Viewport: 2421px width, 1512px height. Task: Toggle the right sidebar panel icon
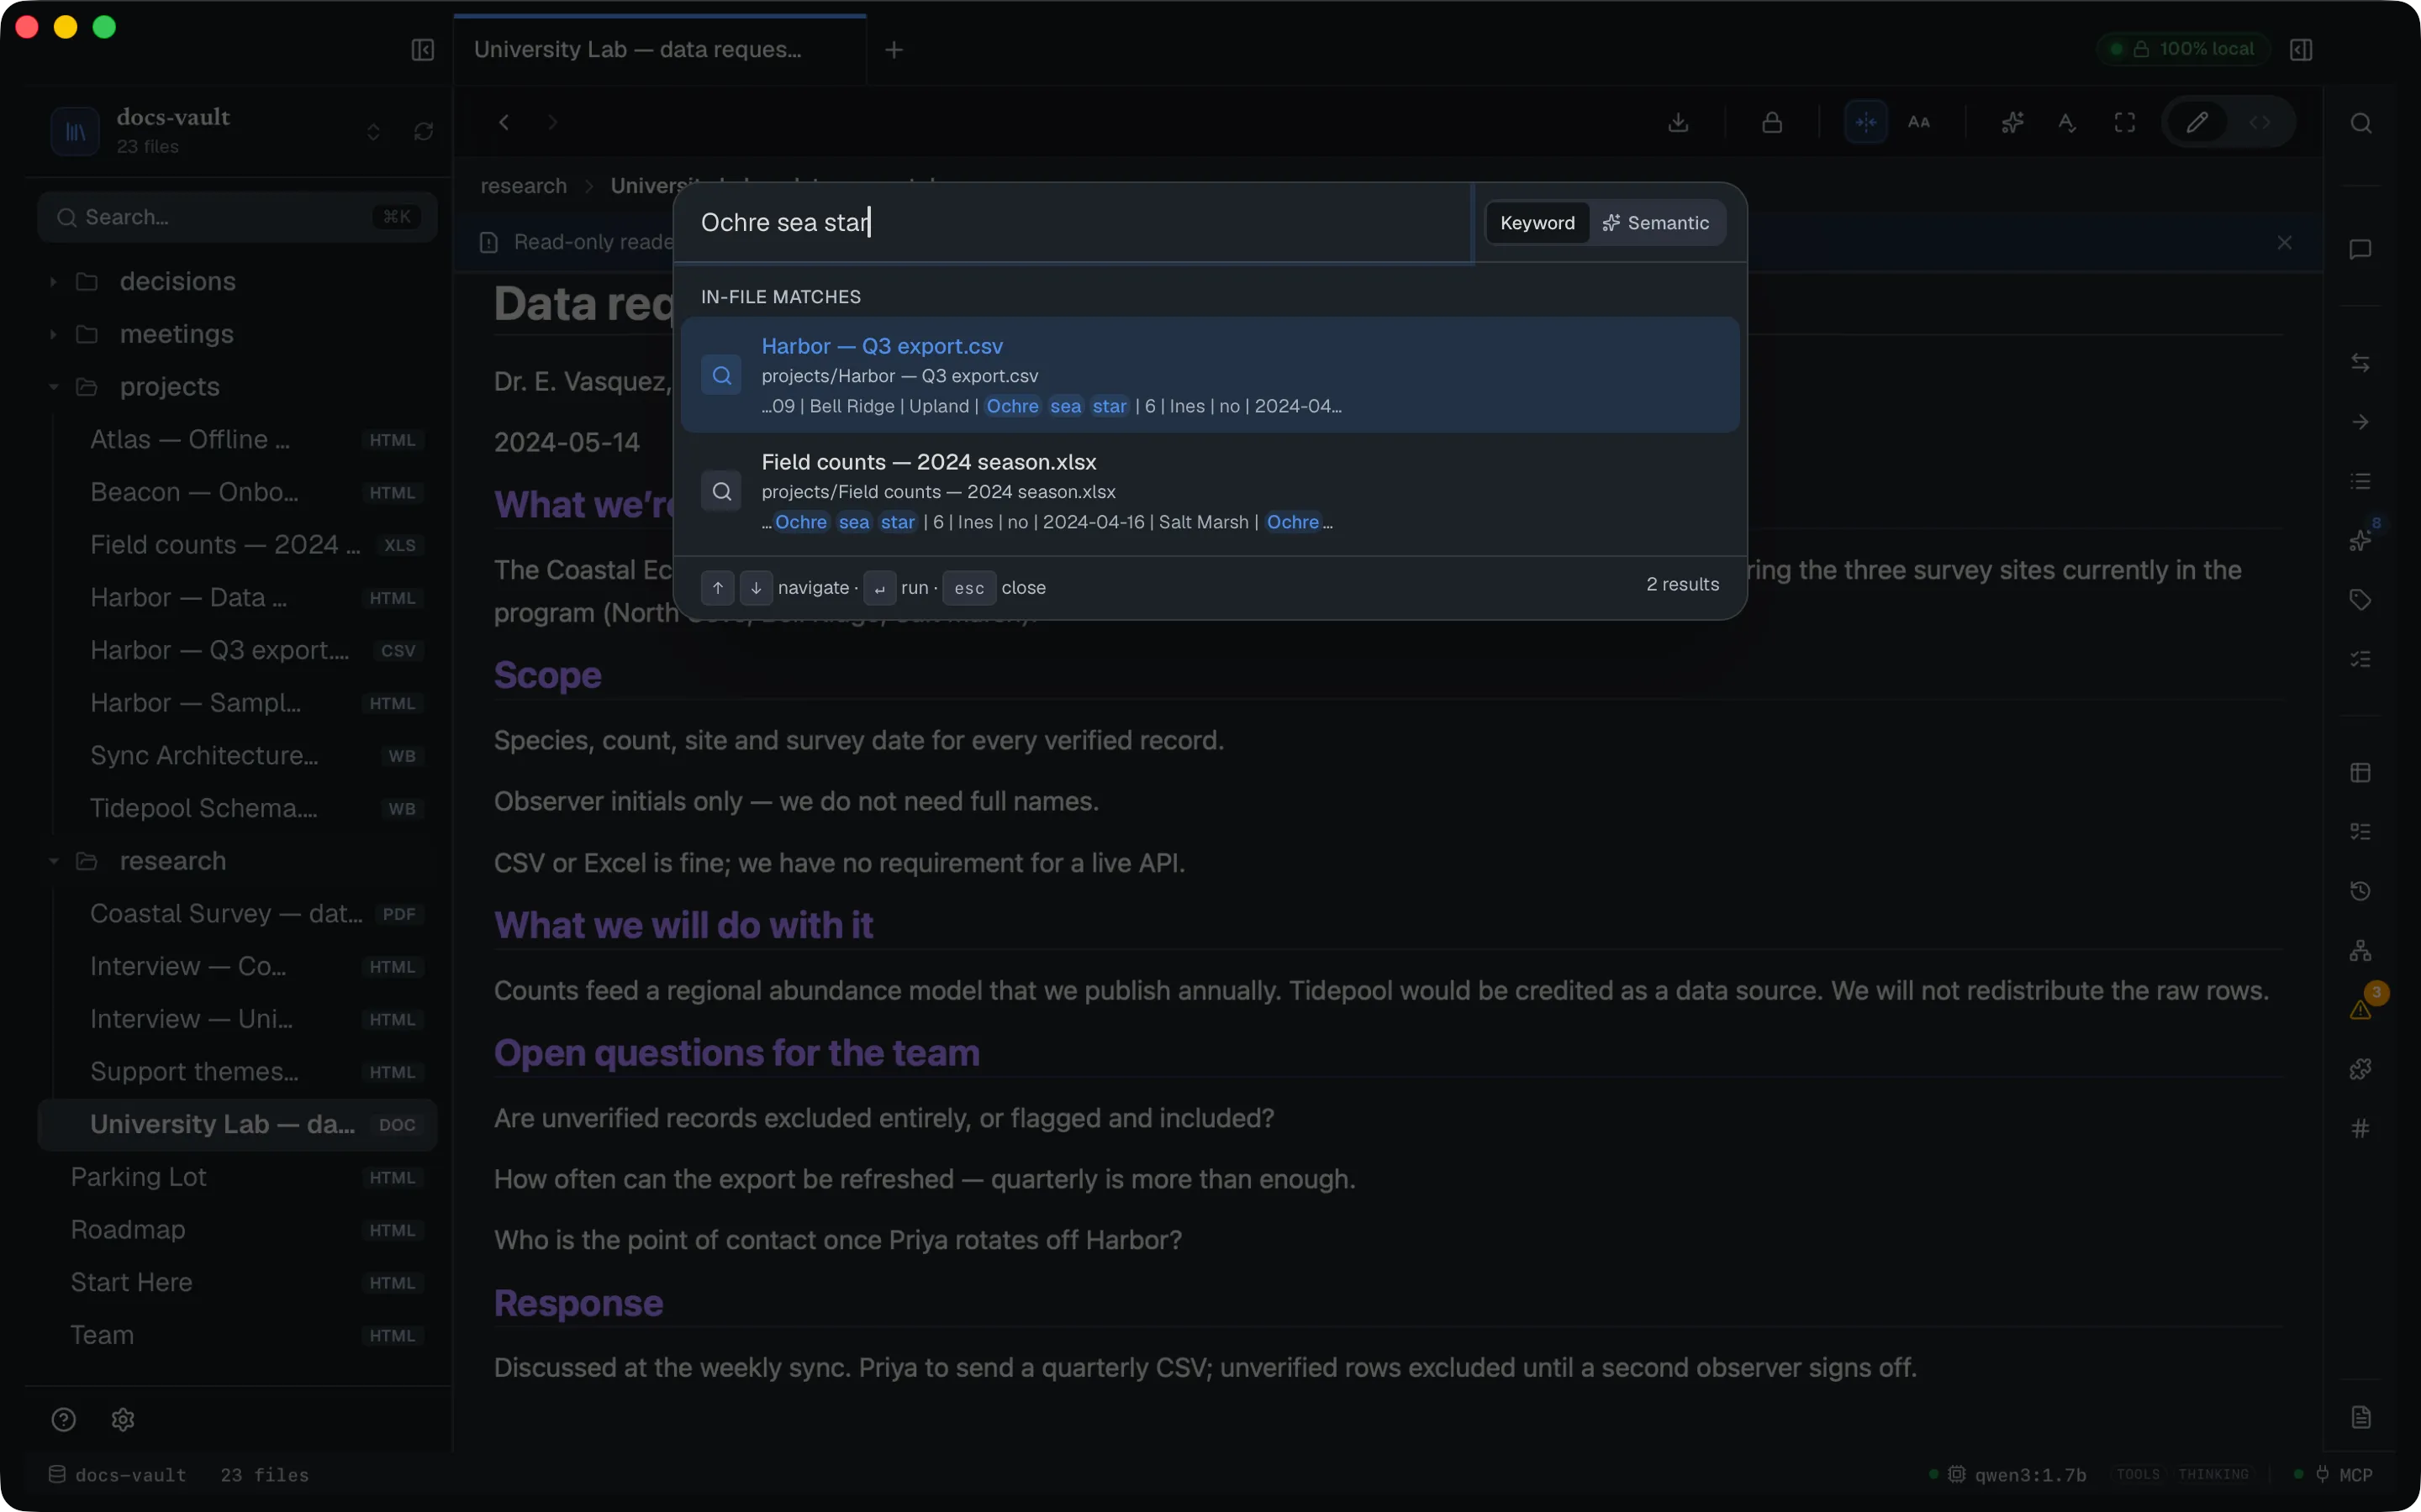pyautogui.click(x=2301, y=50)
